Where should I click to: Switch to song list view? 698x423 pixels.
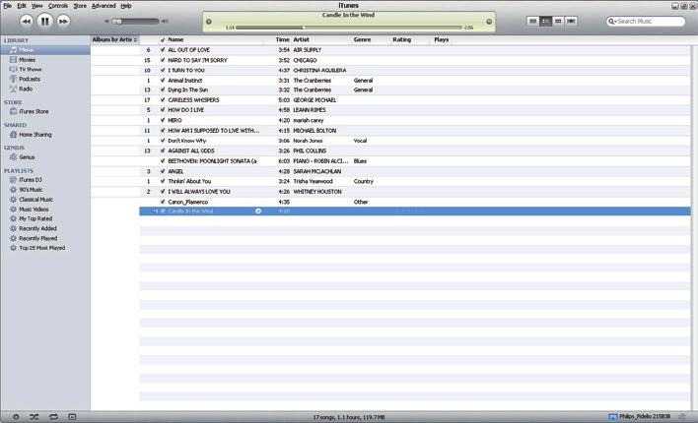tap(532, 21)
